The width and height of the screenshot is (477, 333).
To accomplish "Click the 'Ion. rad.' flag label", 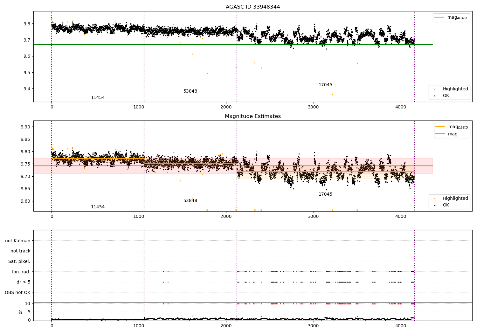I will point(21,272).
